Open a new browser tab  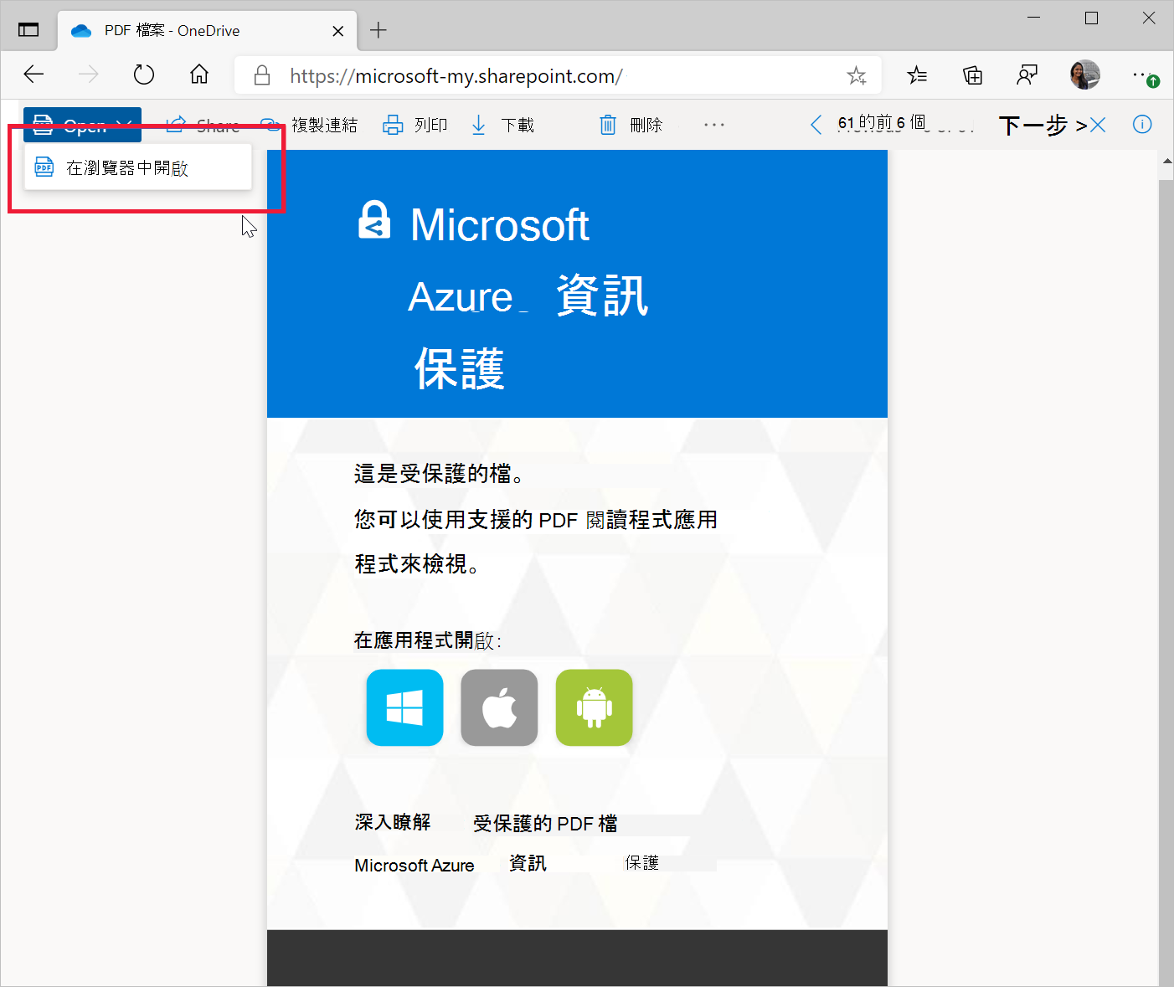[x=378, y=30]
